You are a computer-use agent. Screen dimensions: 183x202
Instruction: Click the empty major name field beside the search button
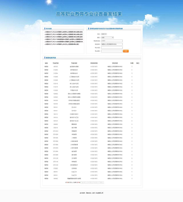(112, 51)
